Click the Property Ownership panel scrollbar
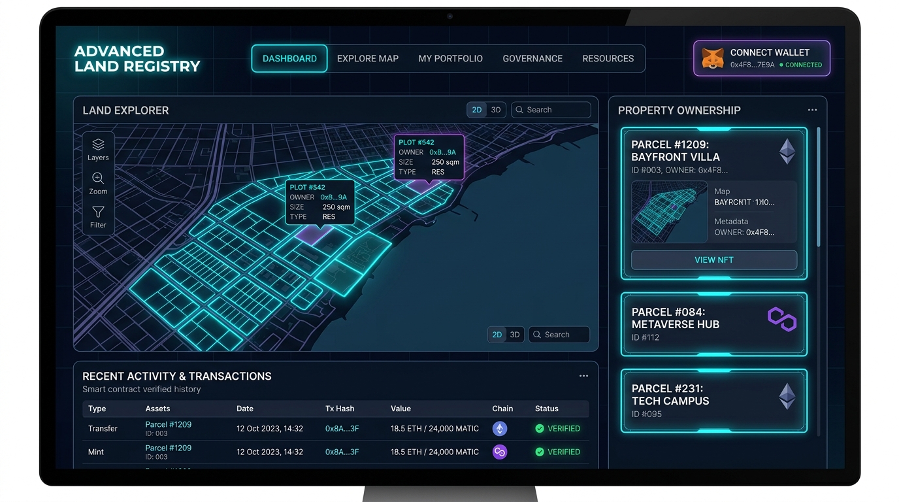The image size is (899, 502). click(819, 187)
